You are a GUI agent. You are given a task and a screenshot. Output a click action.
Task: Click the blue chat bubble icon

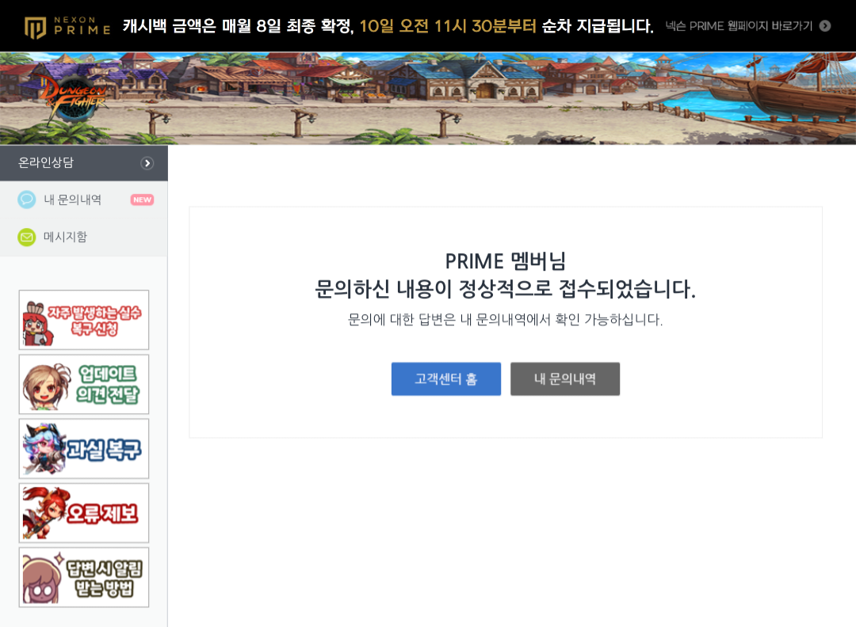26,199
